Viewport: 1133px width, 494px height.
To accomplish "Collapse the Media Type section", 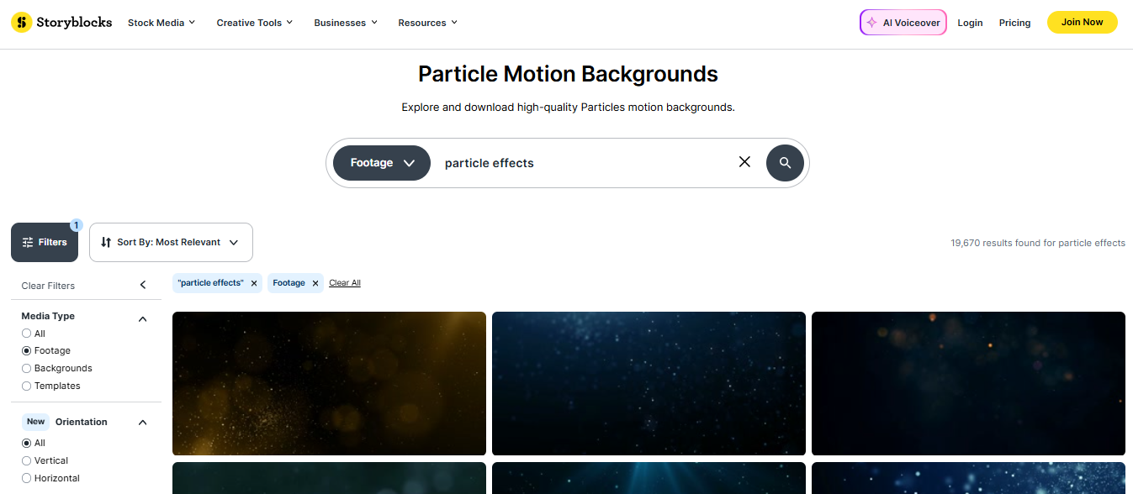I will coord(143,319).
